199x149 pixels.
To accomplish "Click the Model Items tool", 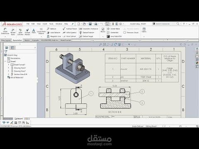I will [13, 32].
